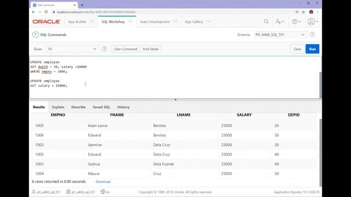
Task: Switch to the Saved SQL tab
Action: pos(101,107)
